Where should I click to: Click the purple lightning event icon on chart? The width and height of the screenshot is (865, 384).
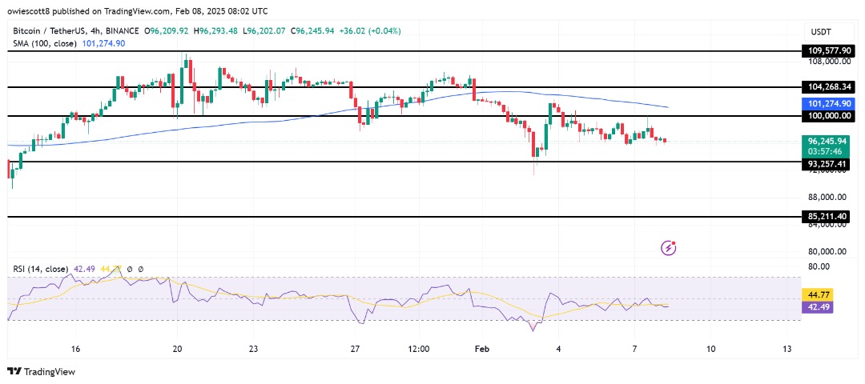[x=669, y=248]
